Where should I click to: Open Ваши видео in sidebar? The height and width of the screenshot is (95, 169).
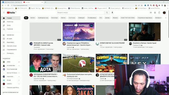pyautogui.click(x=11, y=42)
